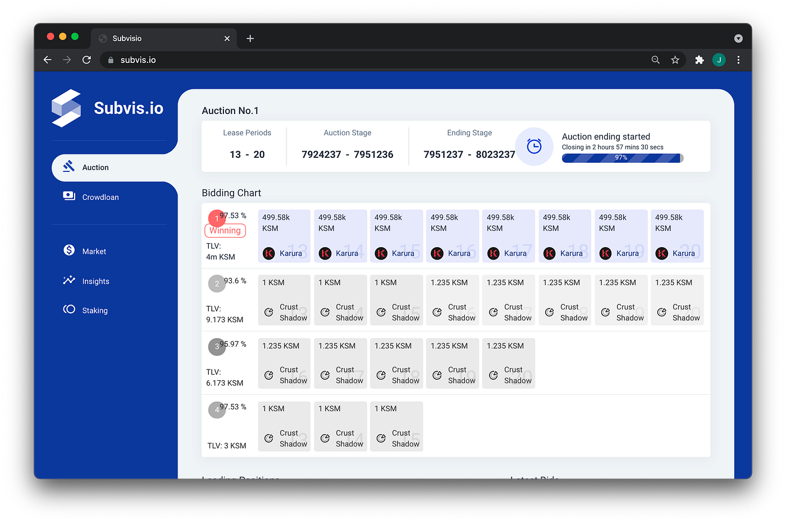This screenshot has height=524, width=786.
Task: Click the gray rank 3 circle
Action: 217,347
